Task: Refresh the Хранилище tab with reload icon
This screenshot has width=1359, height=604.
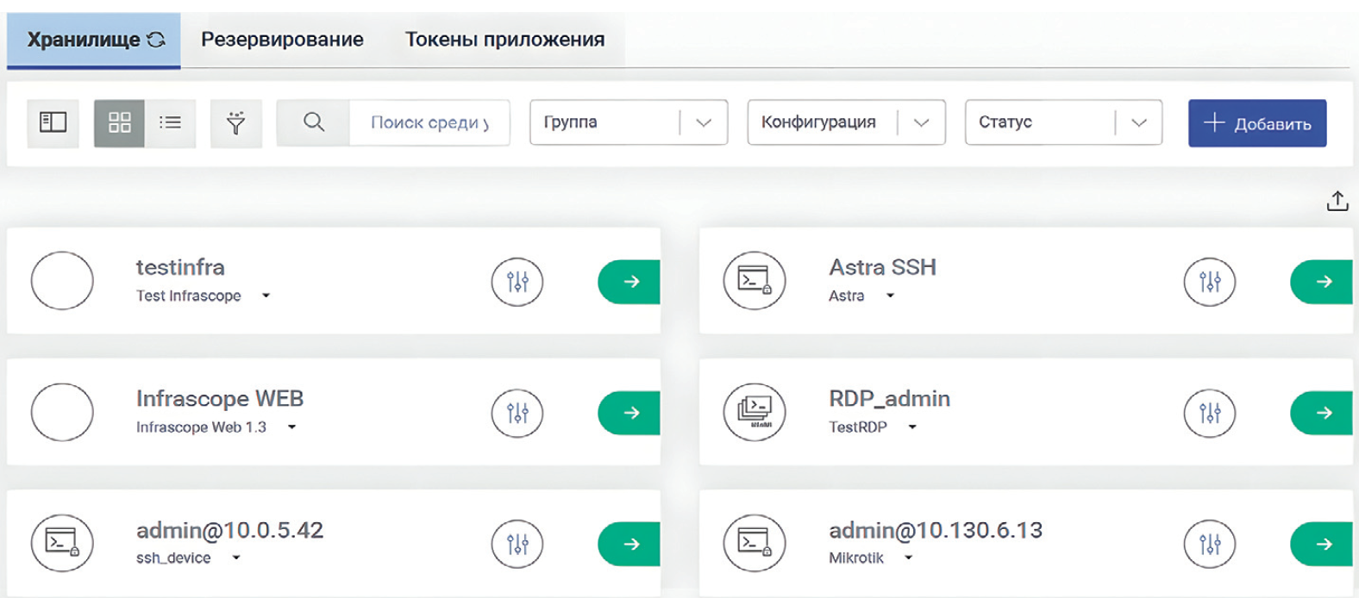Action: click(156, 40)
